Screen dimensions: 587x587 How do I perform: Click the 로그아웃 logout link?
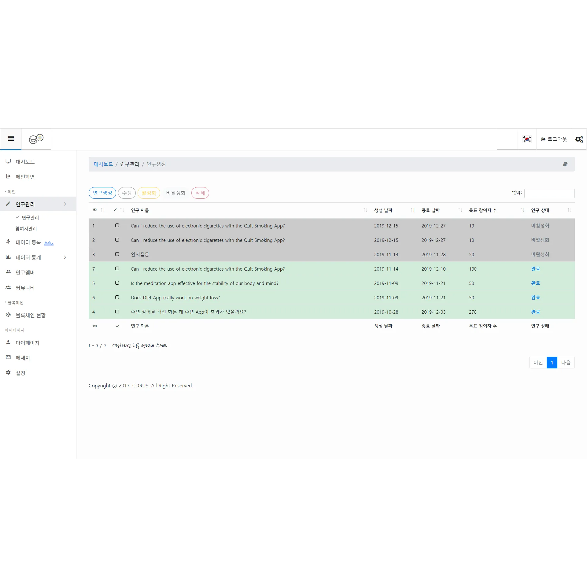554,139
